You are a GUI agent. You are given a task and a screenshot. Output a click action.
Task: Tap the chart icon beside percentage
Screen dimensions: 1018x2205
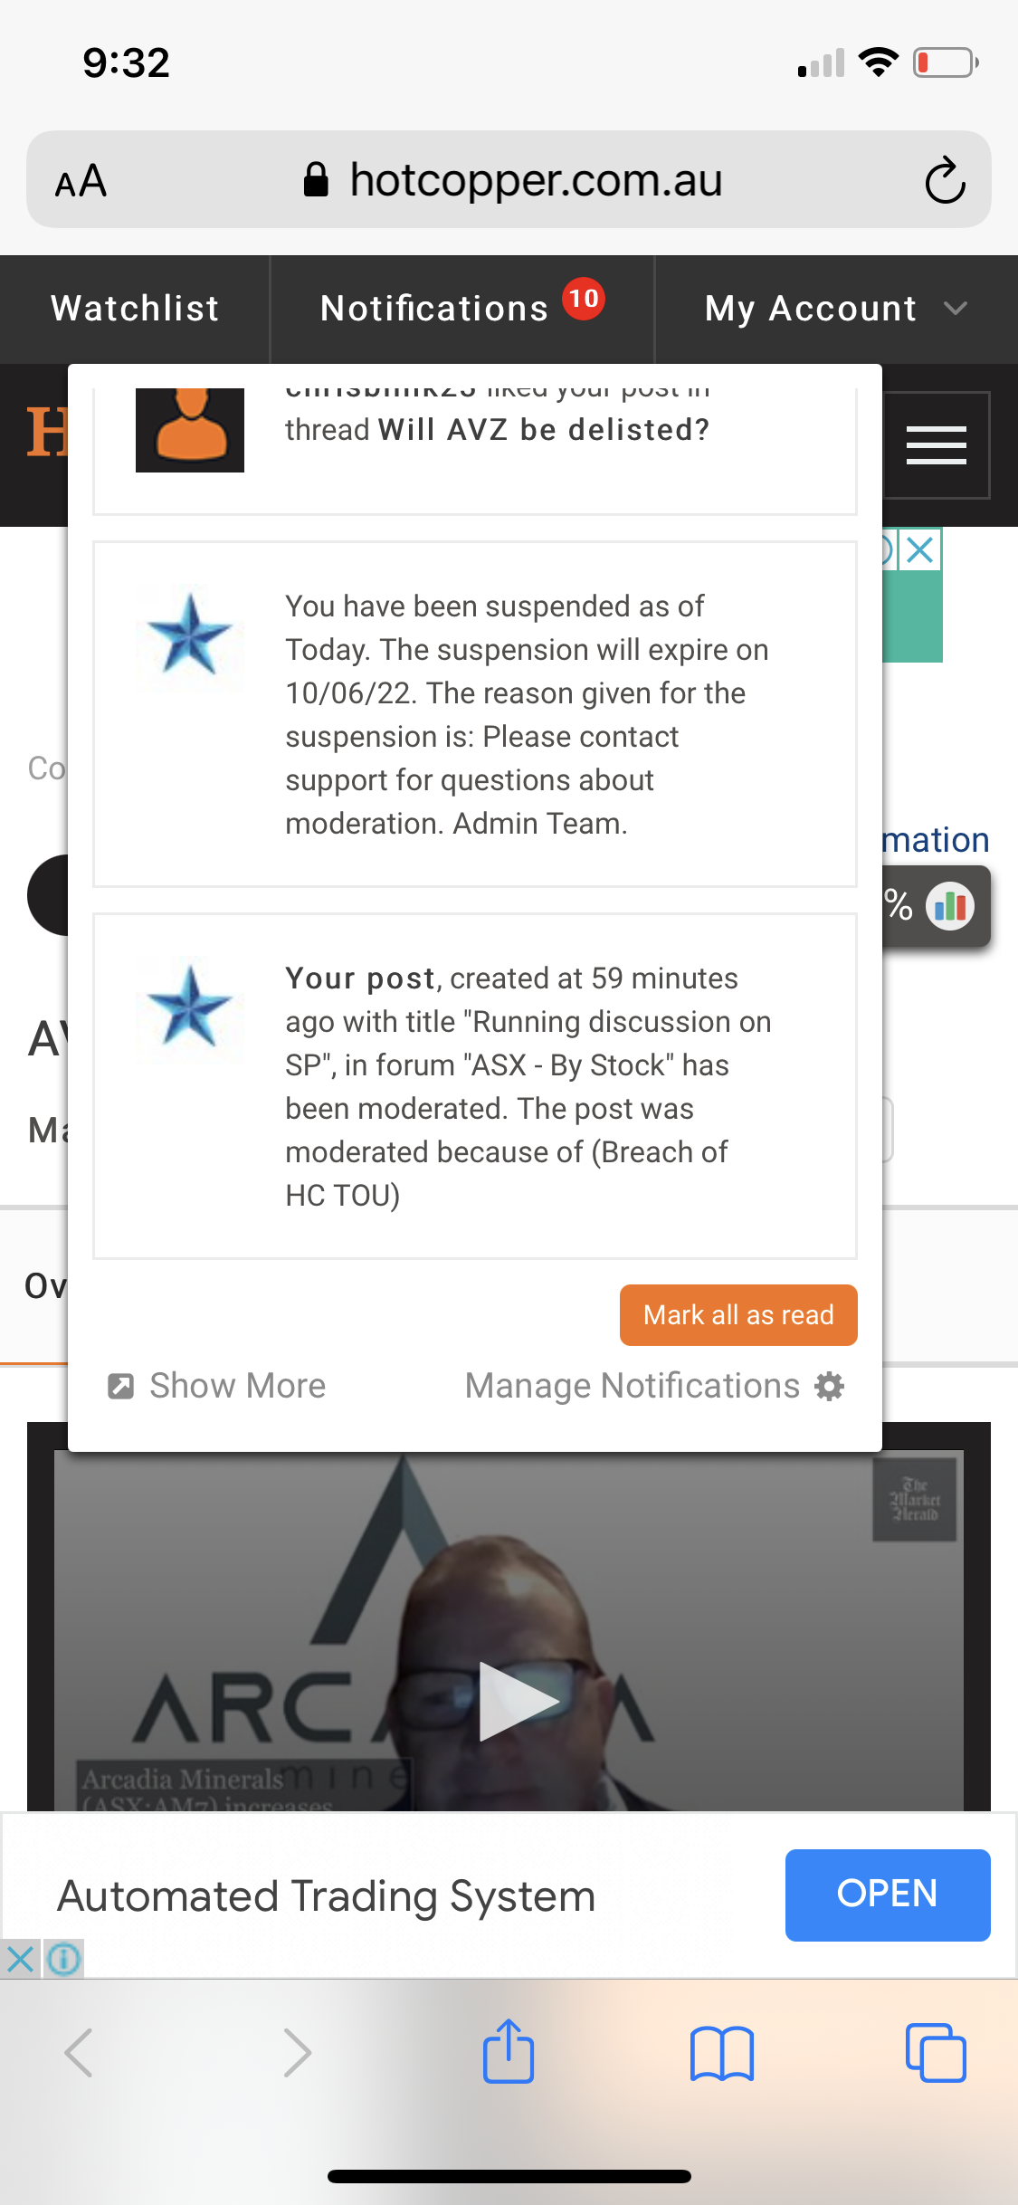[950, 906]
